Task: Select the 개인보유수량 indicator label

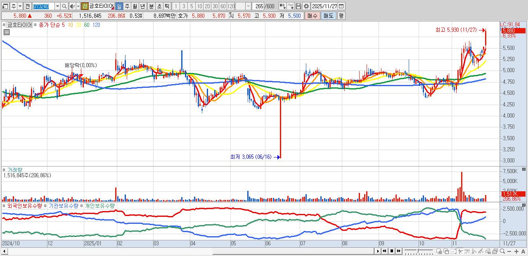Action: tap(99, 205)
